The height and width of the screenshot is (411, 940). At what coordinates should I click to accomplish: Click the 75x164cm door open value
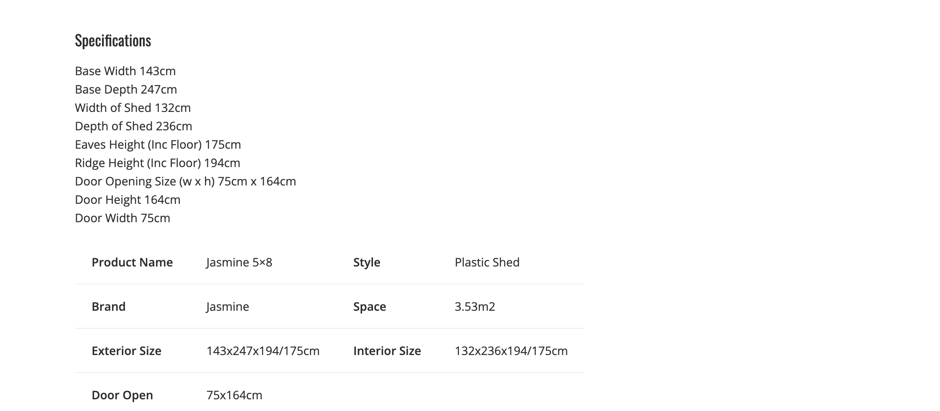point(234,395)
